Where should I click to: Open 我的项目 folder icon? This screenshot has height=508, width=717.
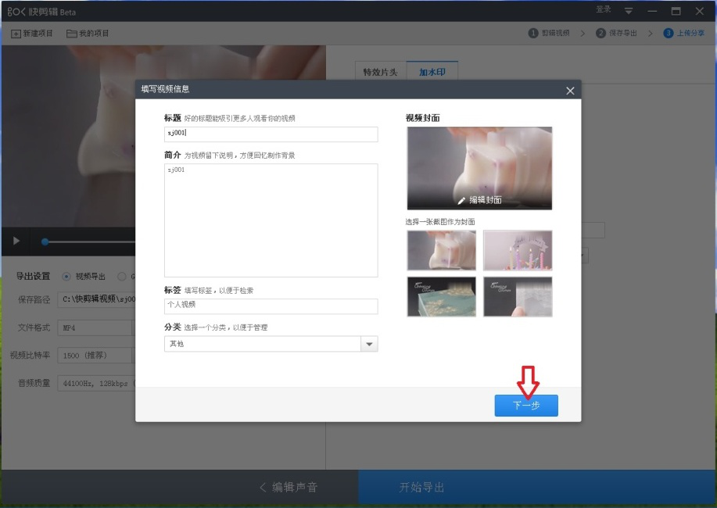tap(71, 34)
